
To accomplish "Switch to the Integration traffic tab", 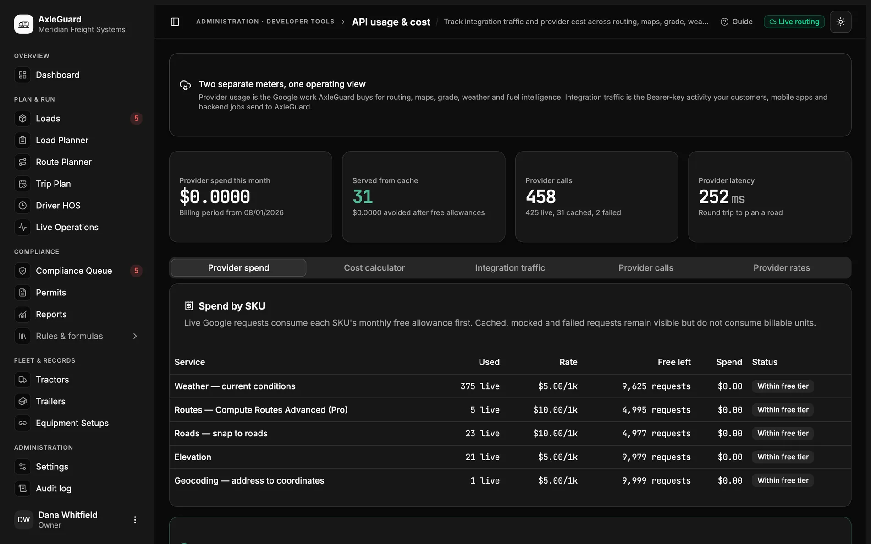I will [x=510, y=268].
